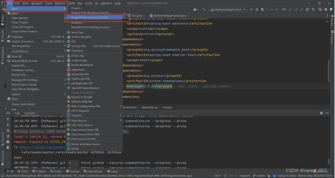Close the Git Console tab

tap(37, 113)
